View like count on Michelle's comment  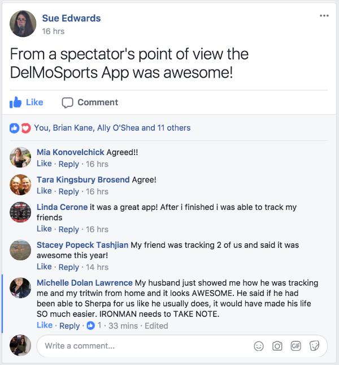94,325
